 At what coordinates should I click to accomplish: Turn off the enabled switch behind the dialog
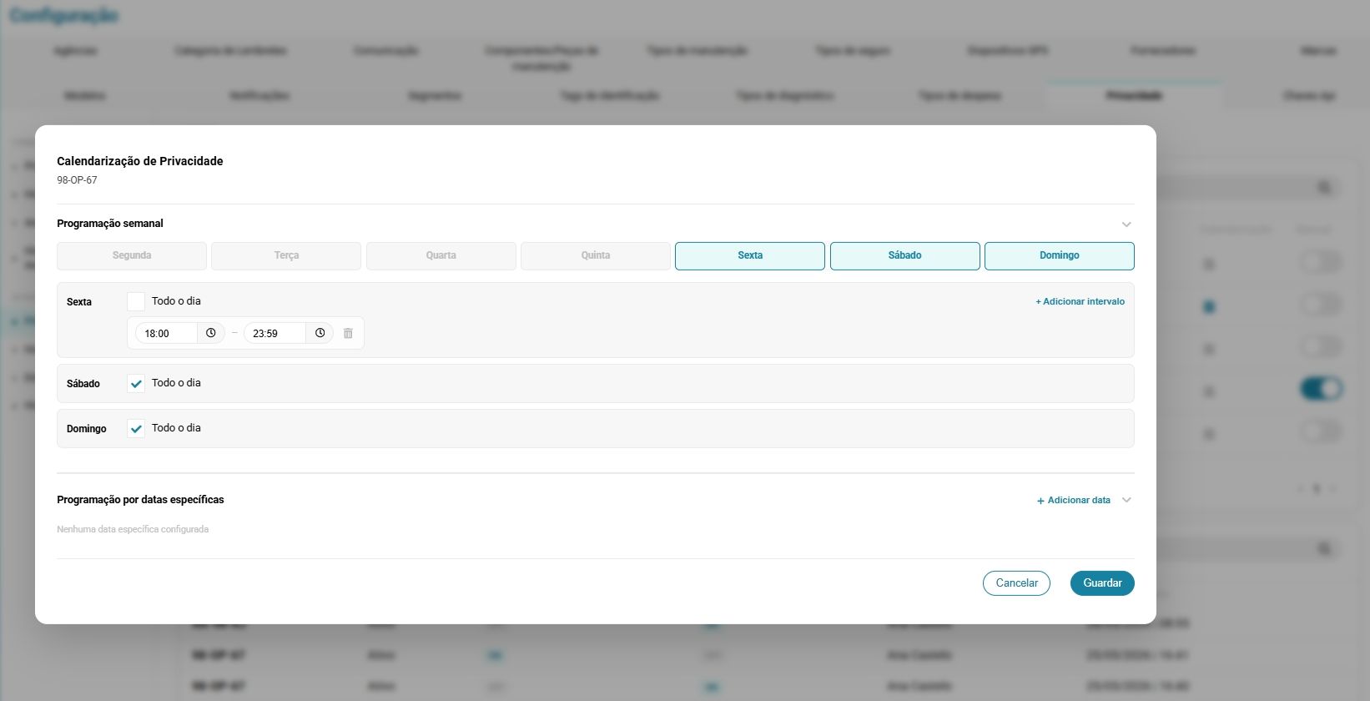click(x=1321, y=389)
